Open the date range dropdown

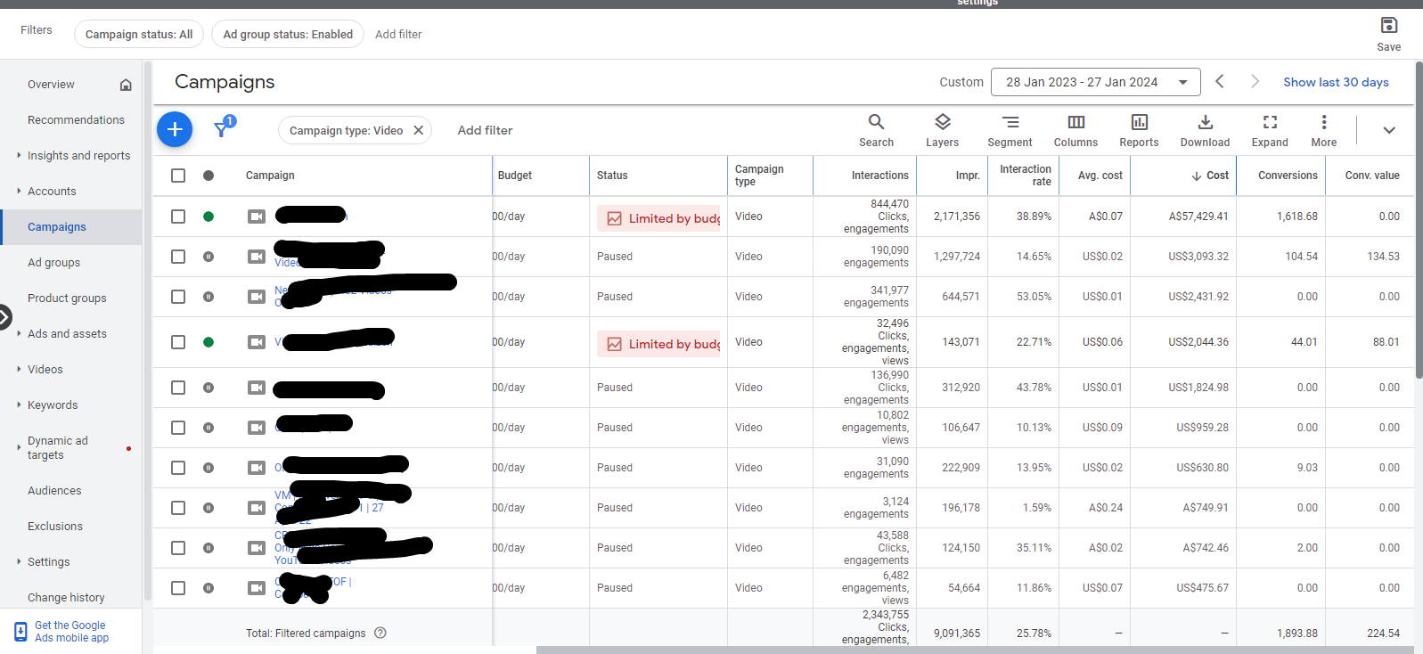point(1095,82)
